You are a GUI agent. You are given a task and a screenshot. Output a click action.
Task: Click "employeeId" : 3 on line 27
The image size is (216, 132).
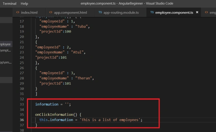coord(56,73)
